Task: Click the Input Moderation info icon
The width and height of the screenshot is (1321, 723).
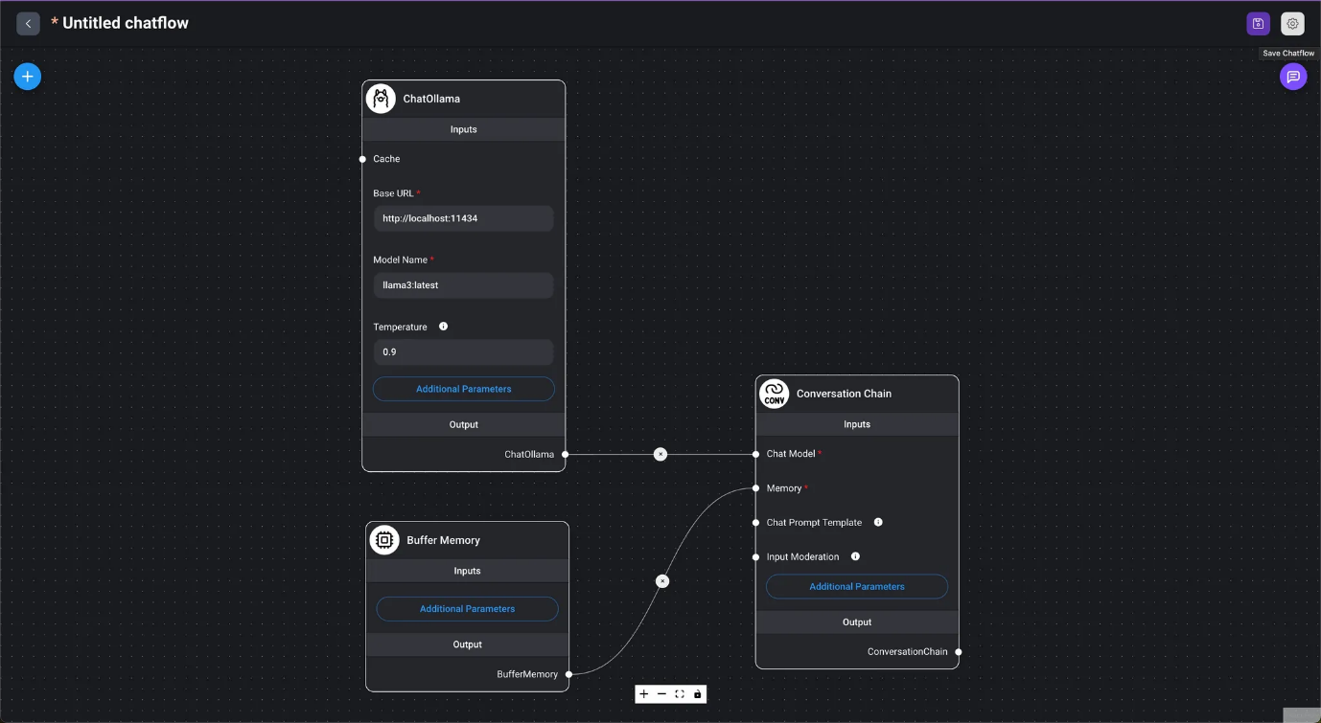Action: pyautogui.click(x=855, y=556)
